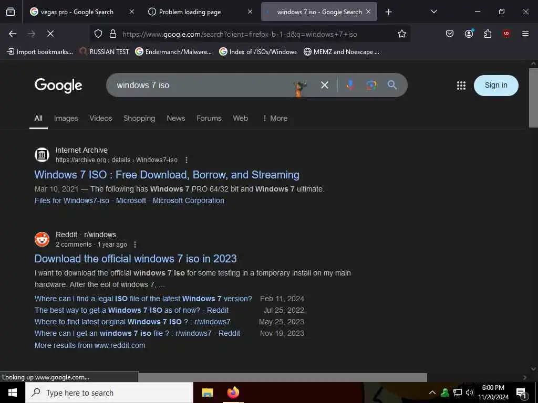The image size is (538, 403).
Task: Open Microsoft Corporation sublink
Action: tap(189, 201)
